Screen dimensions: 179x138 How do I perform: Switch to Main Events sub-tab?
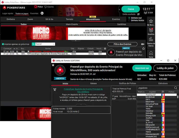click(72, 24)
